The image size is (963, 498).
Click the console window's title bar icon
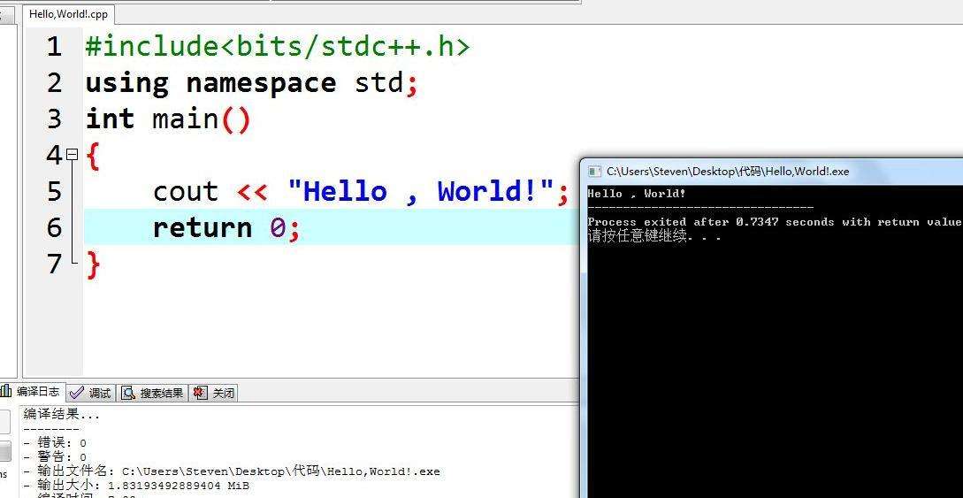click(594, 172)
